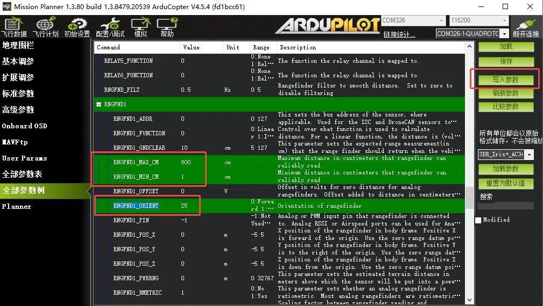Click the 重置为默认值 reset button
543x306 pixels.
pyautogui.click(x=506, y=184)
